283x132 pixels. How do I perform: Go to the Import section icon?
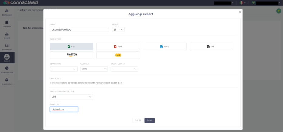[x=7, y=34]
